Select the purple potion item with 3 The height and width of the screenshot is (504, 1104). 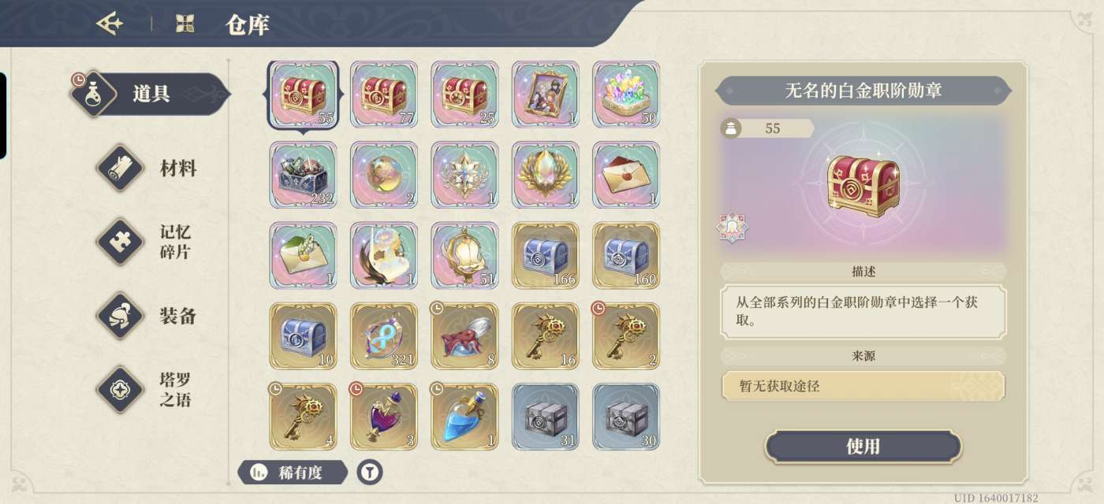tap(384, 417)
